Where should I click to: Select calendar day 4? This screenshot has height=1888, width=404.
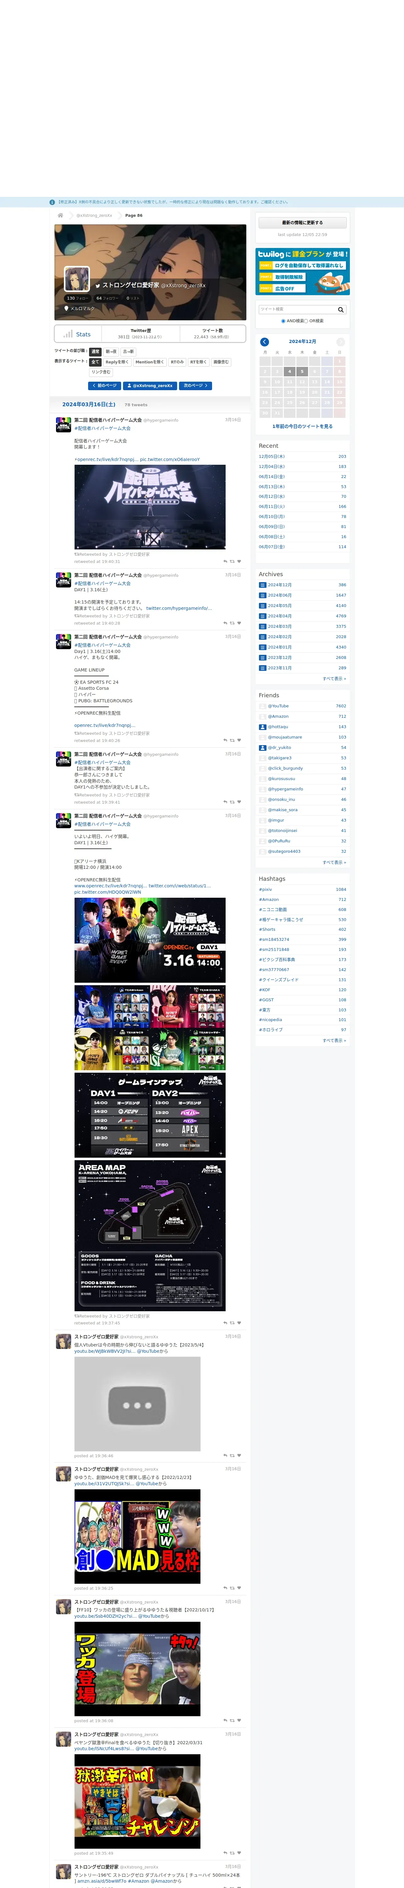click(289, 372)
